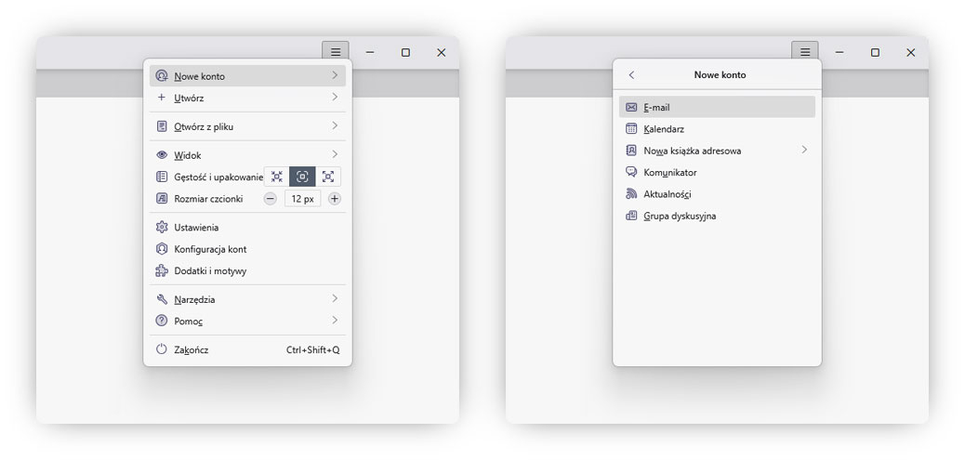
Task: Maximize the left window
Action: 405,52
